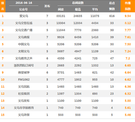135x122 pixels.
Task: Click the 83131 read count cell
Action: 61,16
